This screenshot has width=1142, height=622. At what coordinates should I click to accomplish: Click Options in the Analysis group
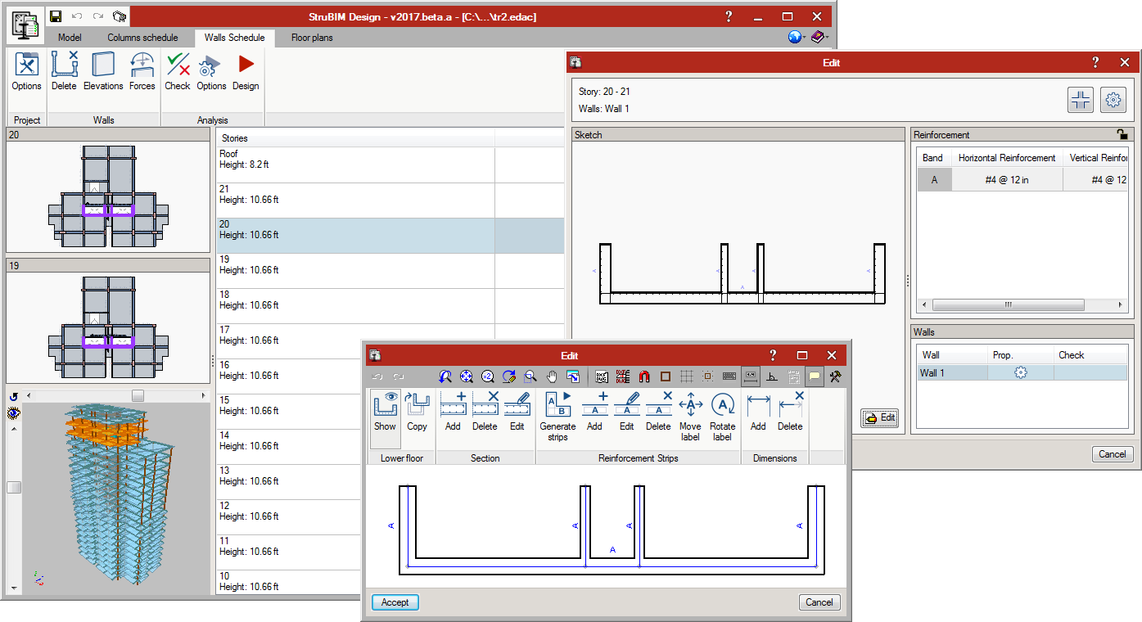[x=211, y=71]
